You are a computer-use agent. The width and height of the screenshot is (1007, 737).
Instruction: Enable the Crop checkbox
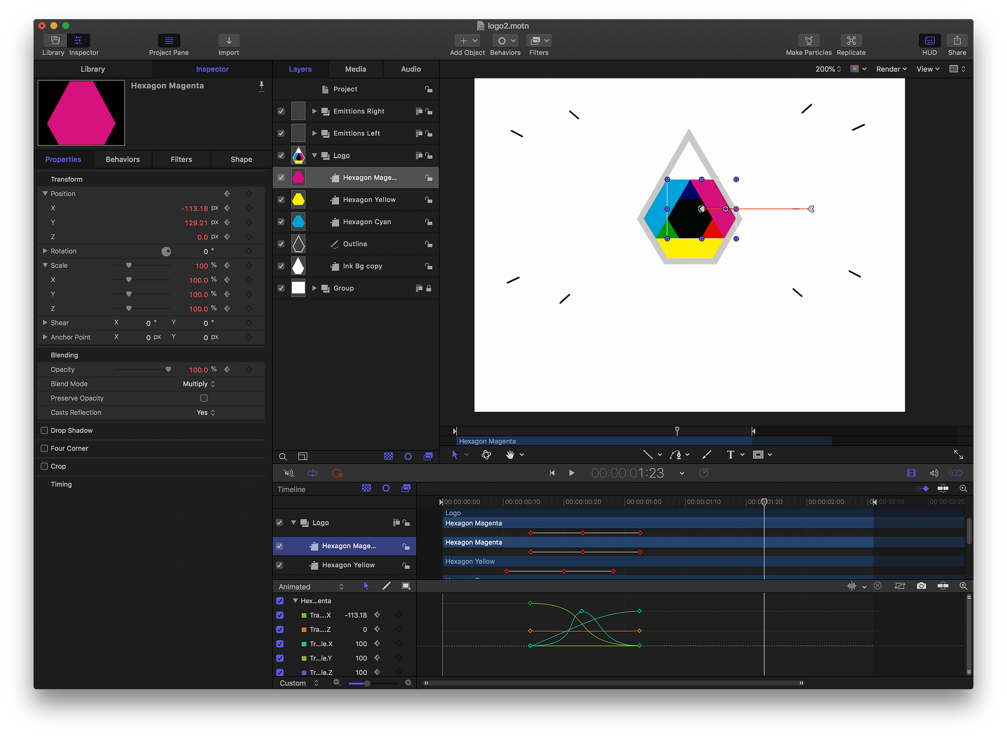[x=44, y=467]
